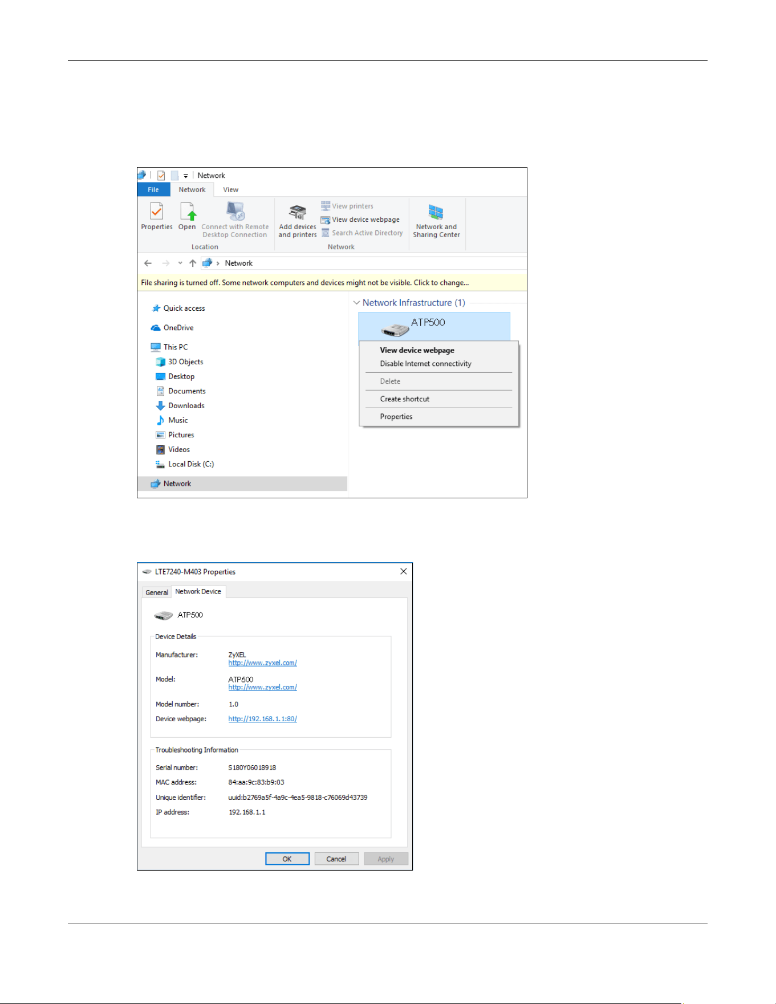Image resolution: width=776 pixels, height=1004 pixels.
Task: Click the IP address 192.168.1.1 value
Action: (x=247, y=812)
